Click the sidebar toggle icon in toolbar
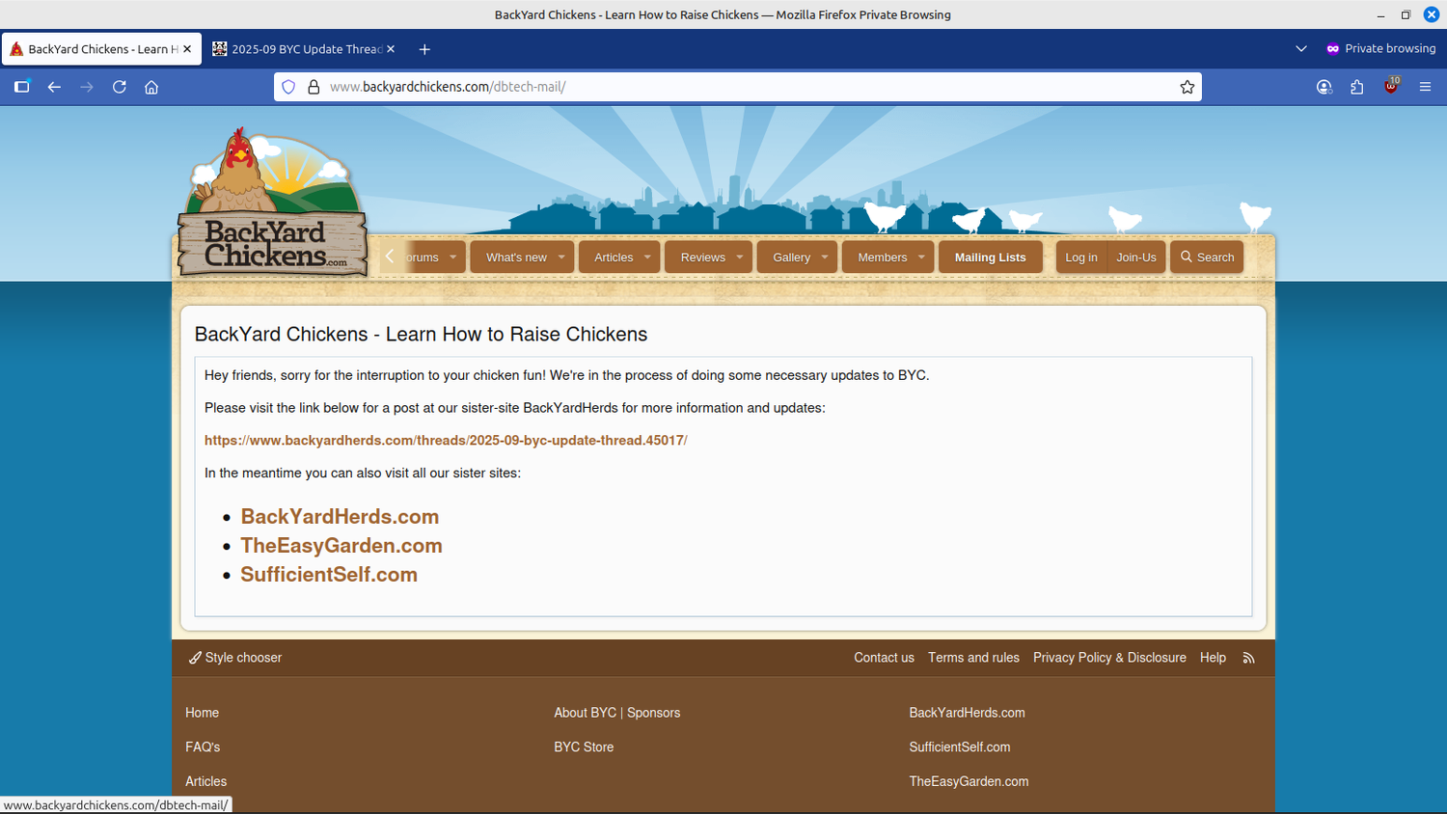Viewport: 1447px width, 814px height. (22, 87)
